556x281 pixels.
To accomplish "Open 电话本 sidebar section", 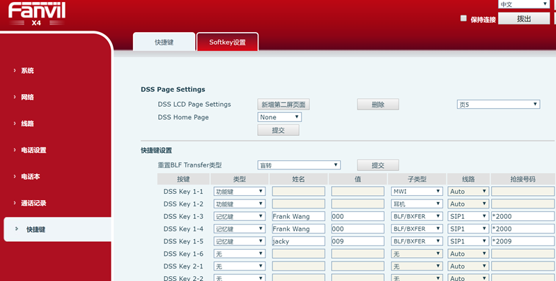I will pos(30,176).
